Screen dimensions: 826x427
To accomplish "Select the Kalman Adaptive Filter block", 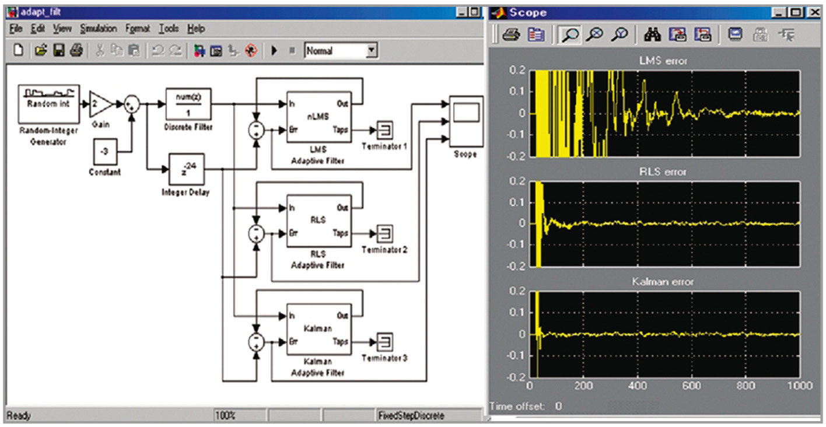I will tap(318, 328).
